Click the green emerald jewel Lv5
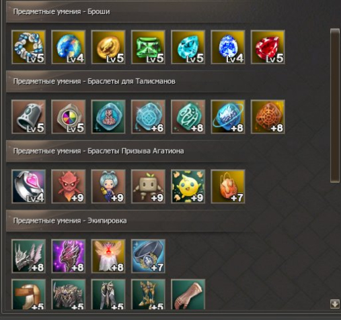The height and width of the screenshot is (320, 341). click(x=148, y=47)
